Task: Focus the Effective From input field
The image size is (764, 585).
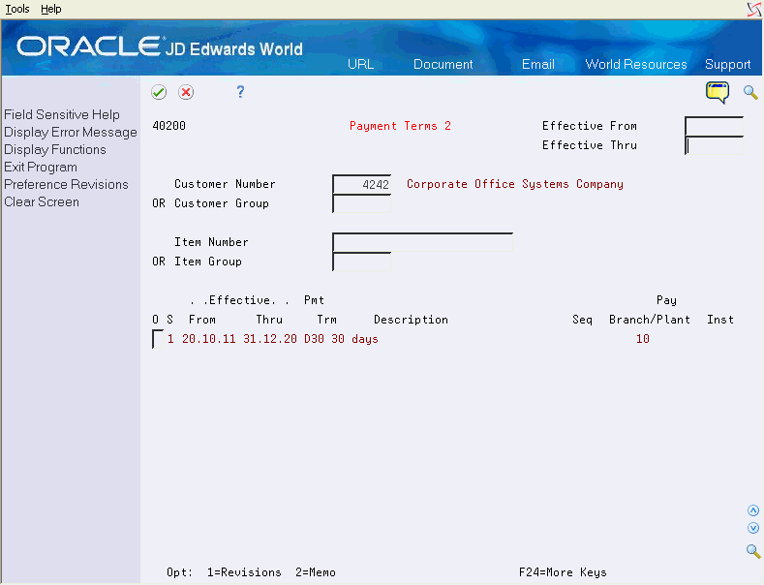Action: (714, 126)
